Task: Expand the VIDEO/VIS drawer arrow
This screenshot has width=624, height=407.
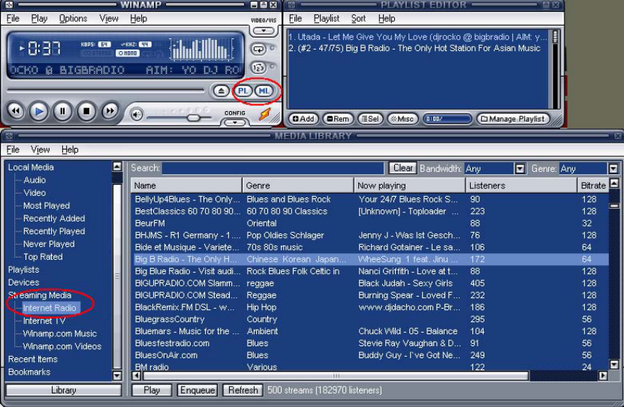Action: [x=264, y=31]
